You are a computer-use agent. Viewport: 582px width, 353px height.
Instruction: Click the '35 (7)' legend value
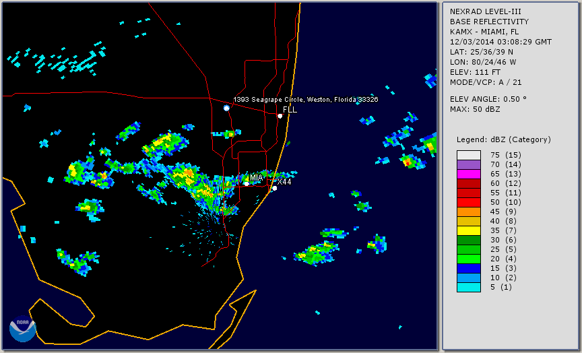503,231
